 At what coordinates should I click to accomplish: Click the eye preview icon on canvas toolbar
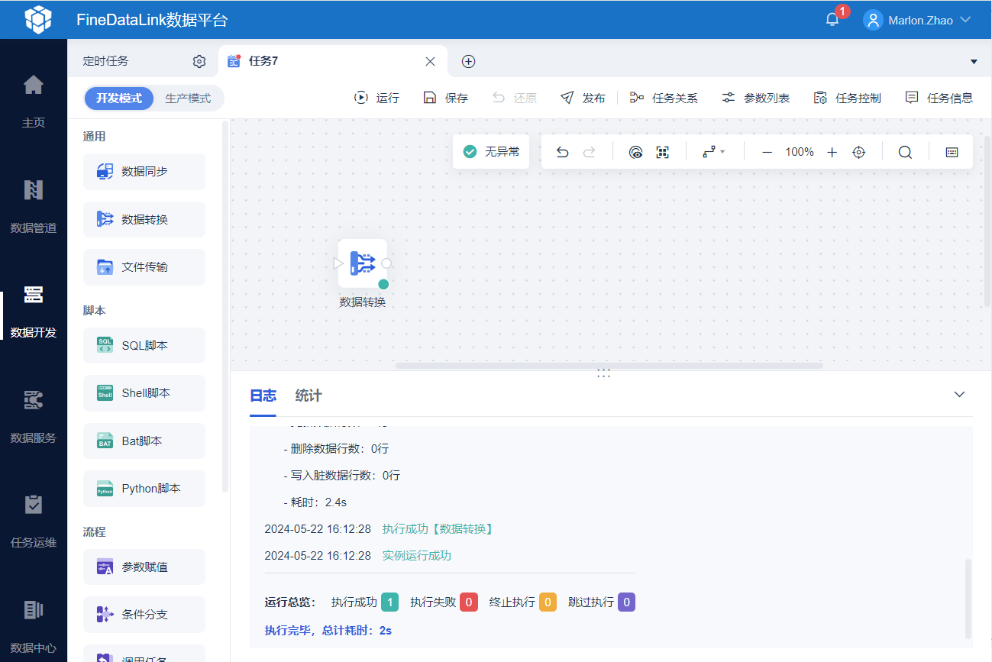635,152
